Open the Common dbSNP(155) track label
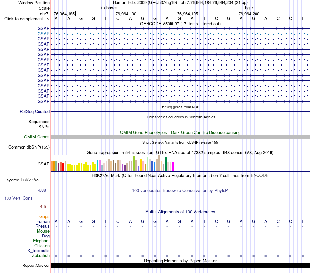 (x=29, y=147)
